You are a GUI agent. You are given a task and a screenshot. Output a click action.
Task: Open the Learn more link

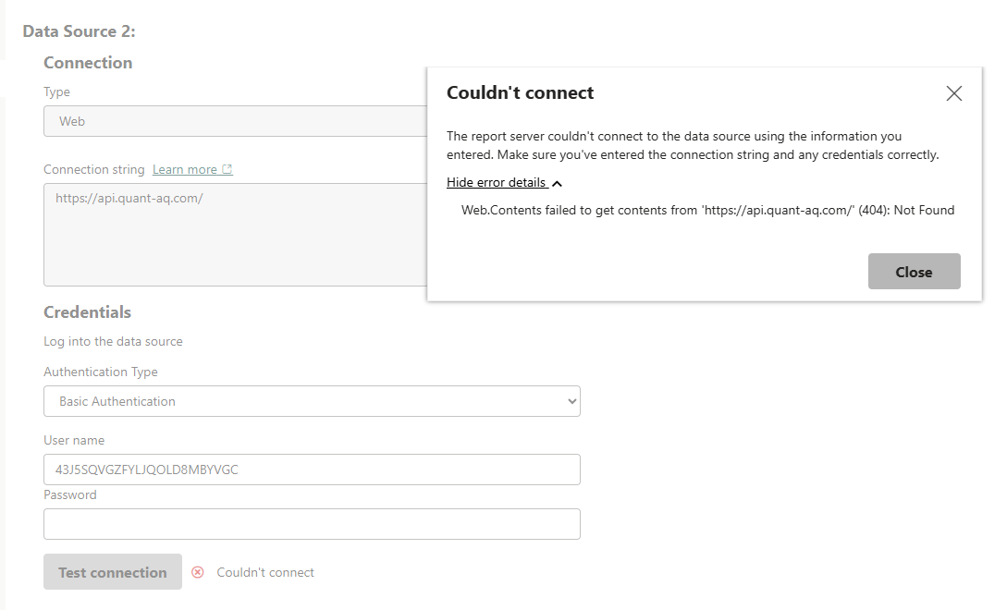pyautogui.click(x=185, y=170)
